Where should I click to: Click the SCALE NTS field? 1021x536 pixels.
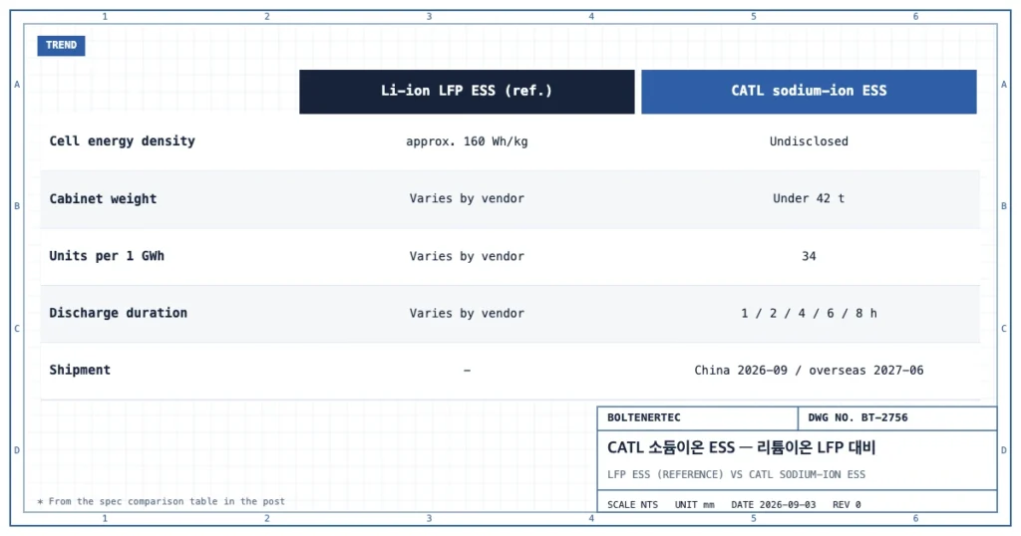[x=632, y=505]
